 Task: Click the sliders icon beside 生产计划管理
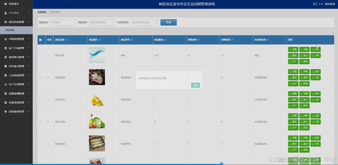pyautogui.click(x=6, y=85)
